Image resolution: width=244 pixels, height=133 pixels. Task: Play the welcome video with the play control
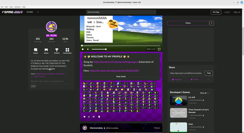pos(83,49)
